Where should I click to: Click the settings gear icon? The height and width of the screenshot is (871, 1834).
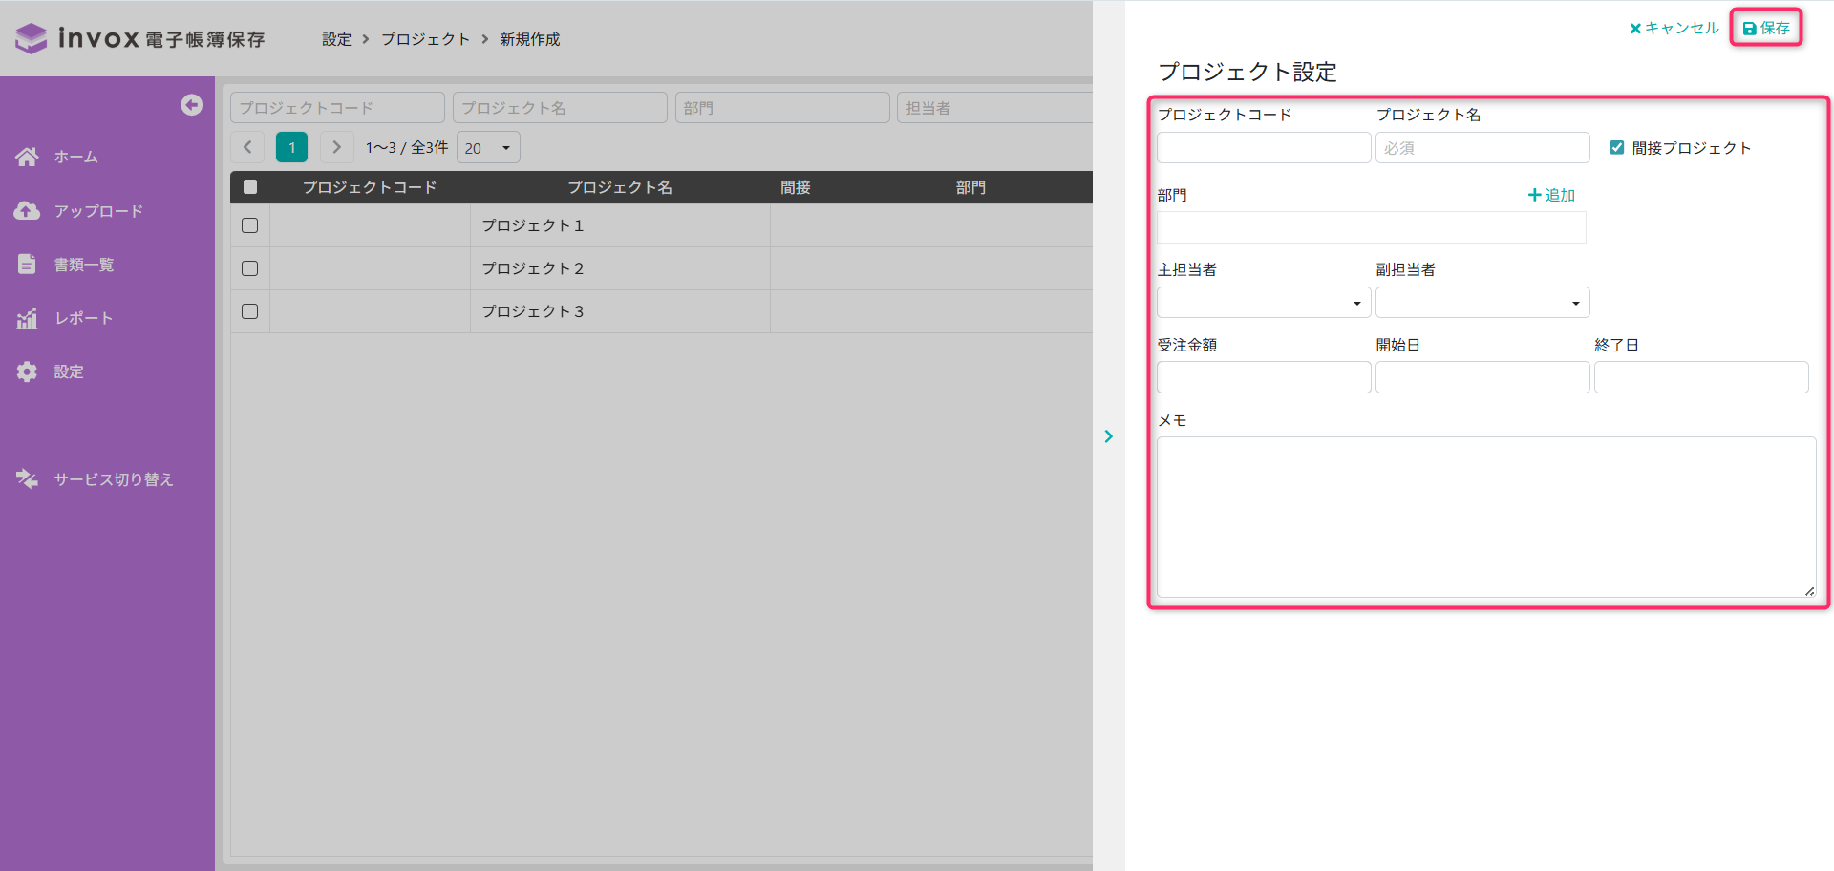[27, 372]
